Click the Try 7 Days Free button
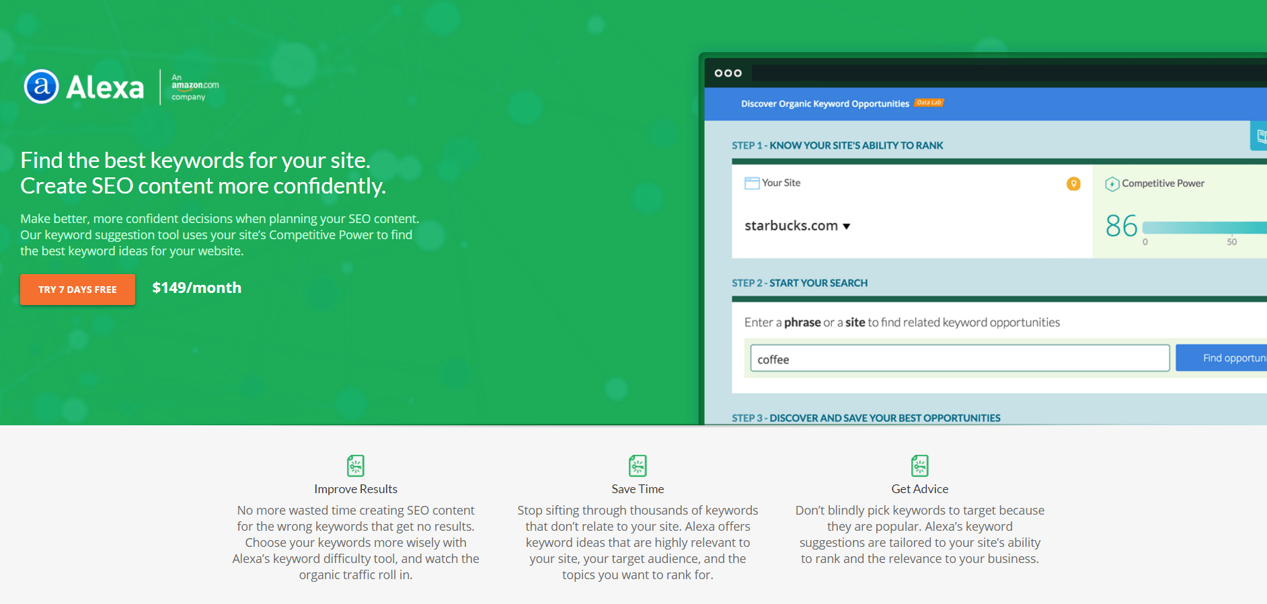This screenshot has width=1267, height=604. [77, 290]
